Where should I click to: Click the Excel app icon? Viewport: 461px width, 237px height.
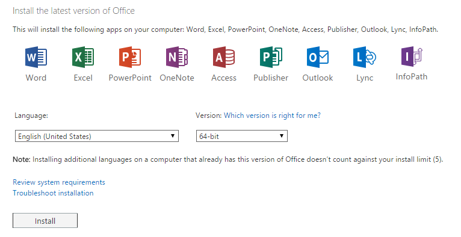point(83,57)
